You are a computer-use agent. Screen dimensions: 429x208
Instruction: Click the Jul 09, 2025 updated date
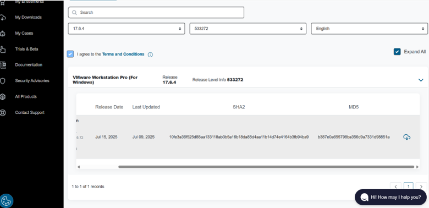pos(144,137)
